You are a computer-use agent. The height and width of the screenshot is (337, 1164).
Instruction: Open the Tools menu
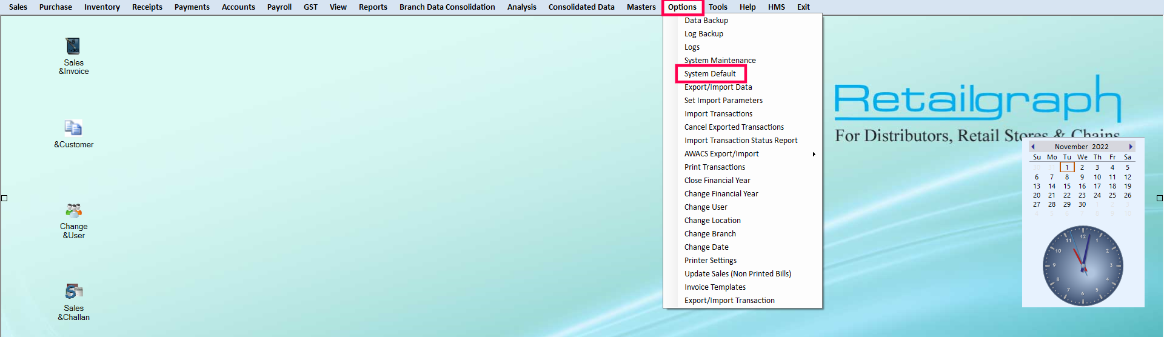pyautogui.click(x=718, y=7)
